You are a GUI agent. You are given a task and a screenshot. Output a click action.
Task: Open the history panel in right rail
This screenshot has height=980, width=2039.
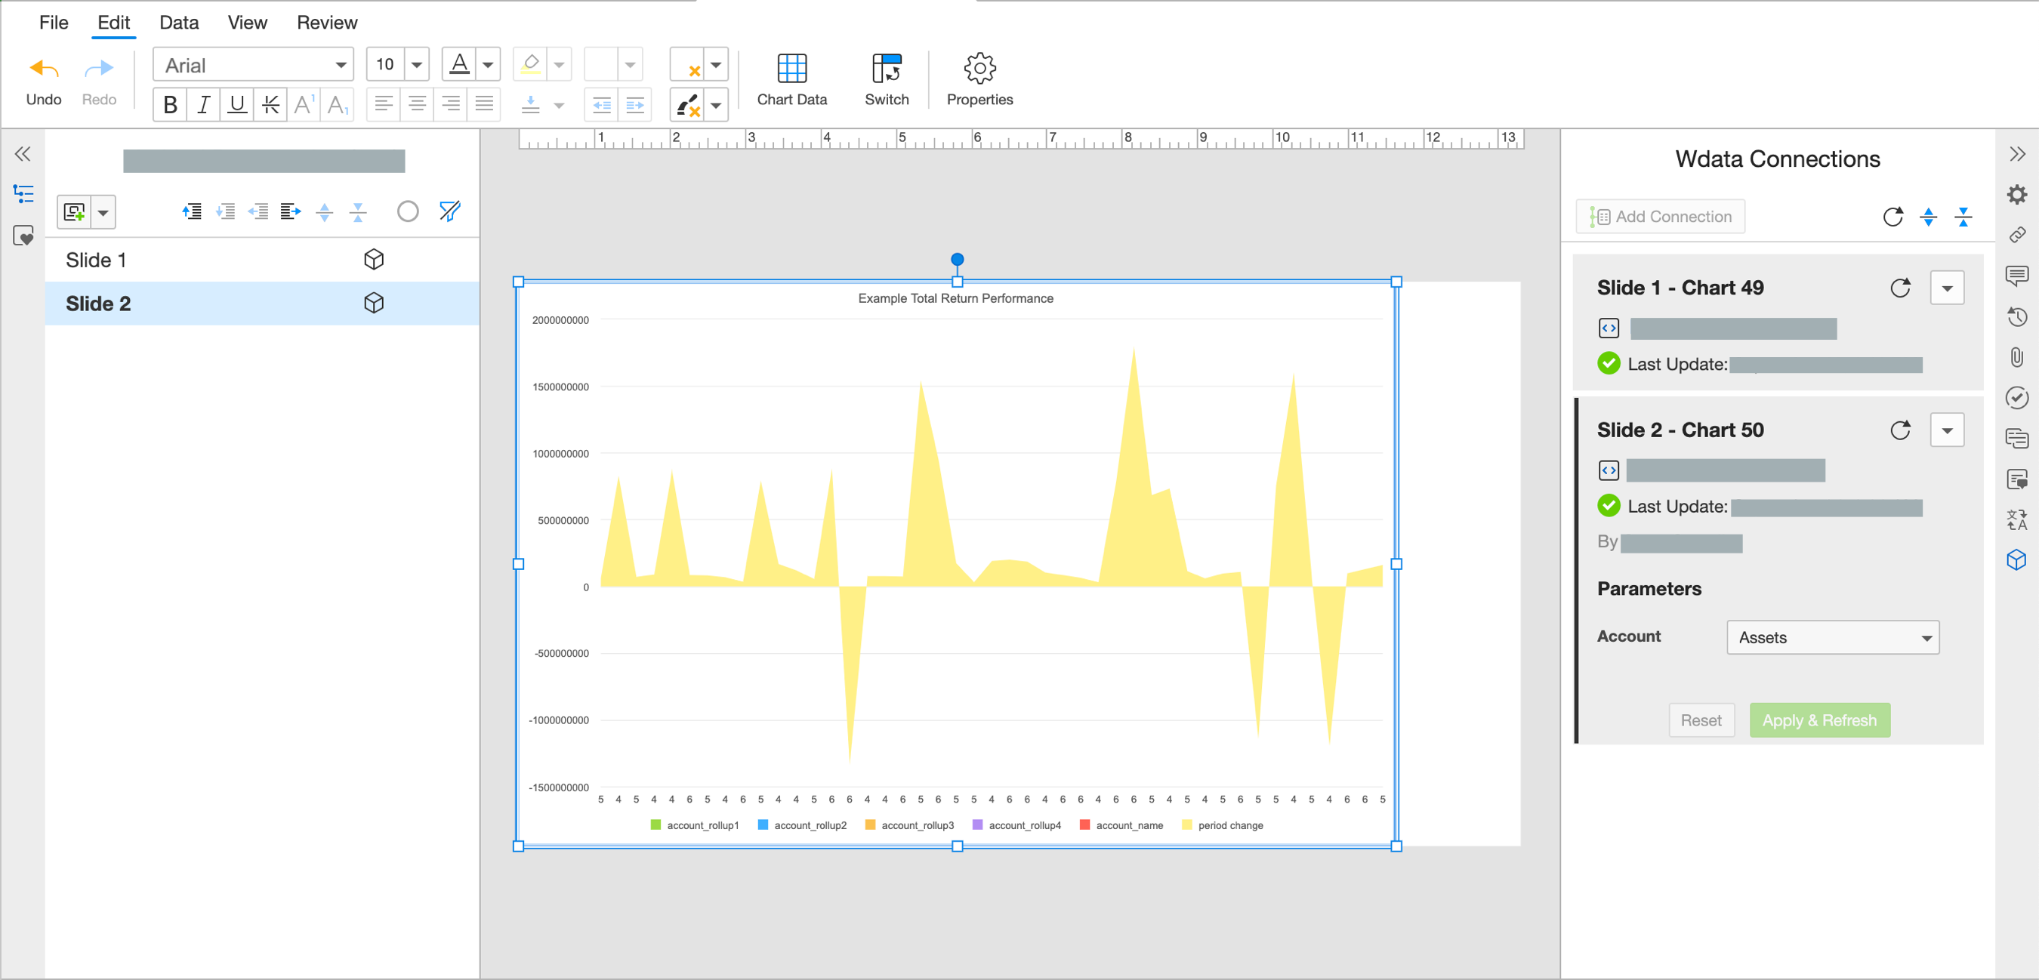[x=2017, y=316]
